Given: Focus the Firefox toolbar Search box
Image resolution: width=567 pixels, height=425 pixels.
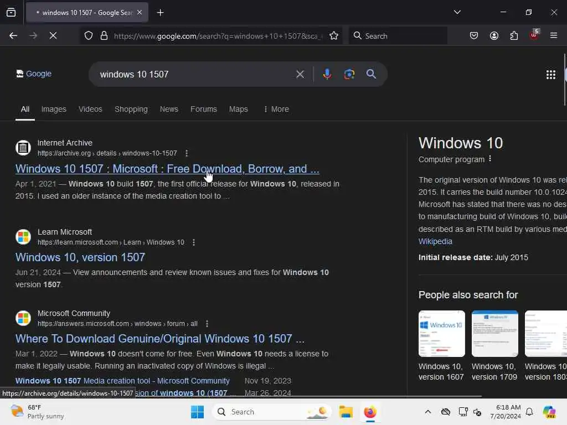Looking at the screenshot, I should [398, 36].
